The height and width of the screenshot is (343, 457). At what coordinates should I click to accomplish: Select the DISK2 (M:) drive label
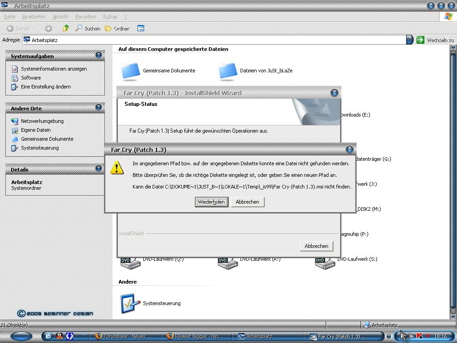[369, 209]
